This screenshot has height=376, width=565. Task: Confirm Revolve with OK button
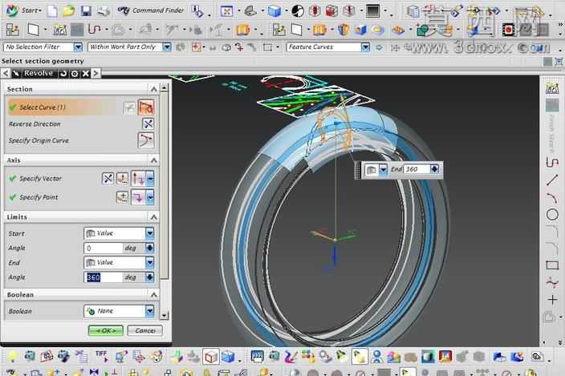[106, 330]
